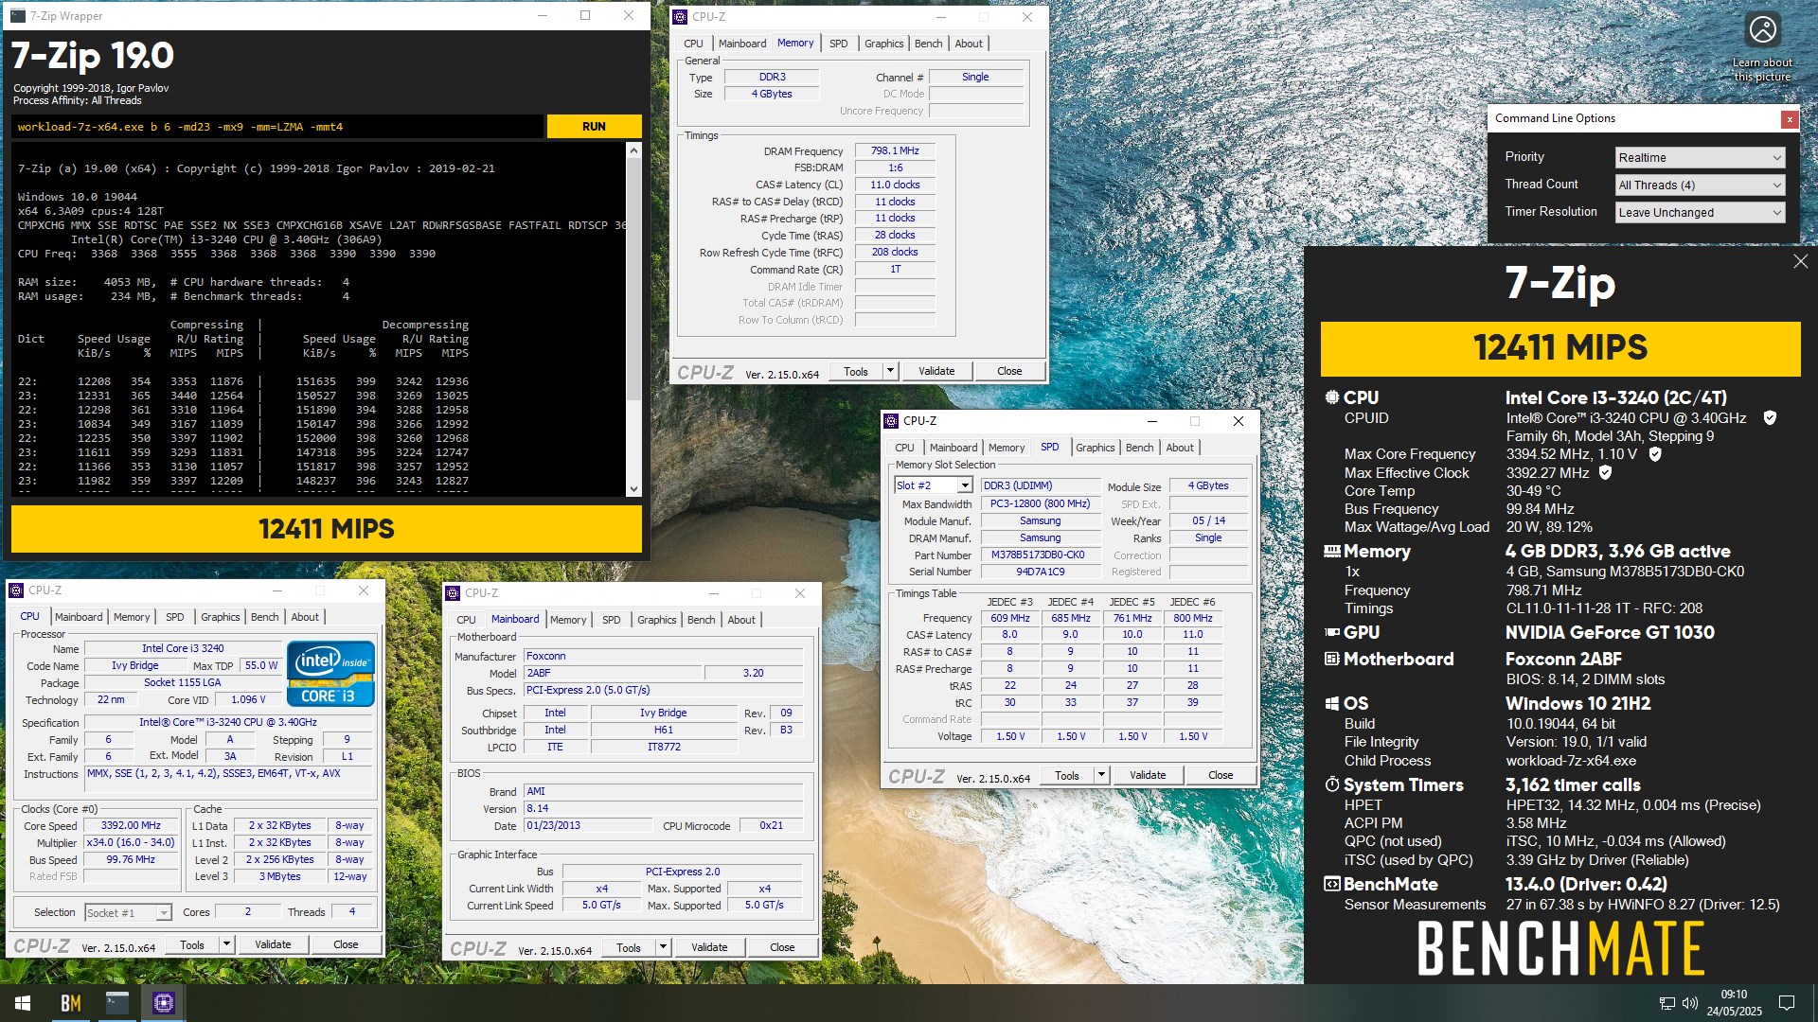Open the taskbar volume control icon

tap(1689, 1003)
